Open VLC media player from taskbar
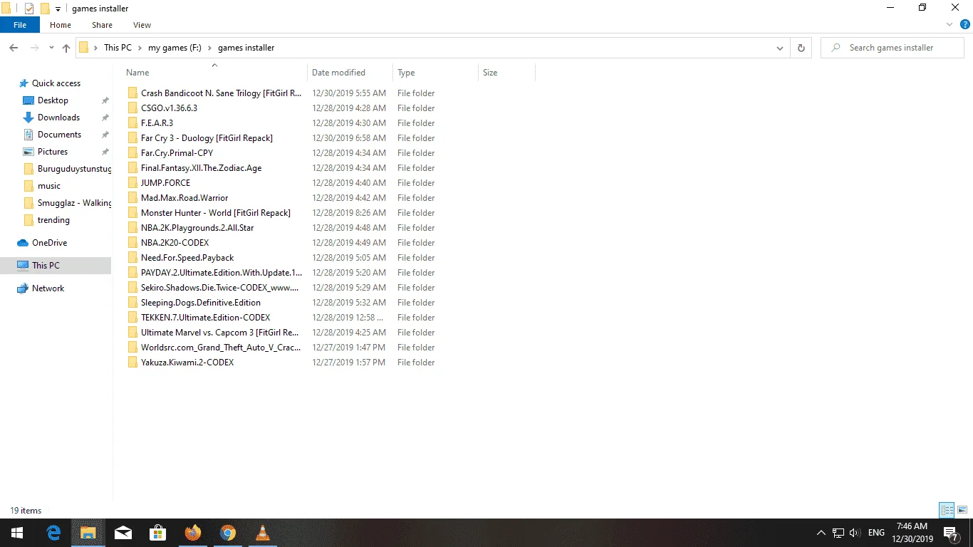Image resolution: width=973 pixels, height=547 pixels. coord(262,533)
